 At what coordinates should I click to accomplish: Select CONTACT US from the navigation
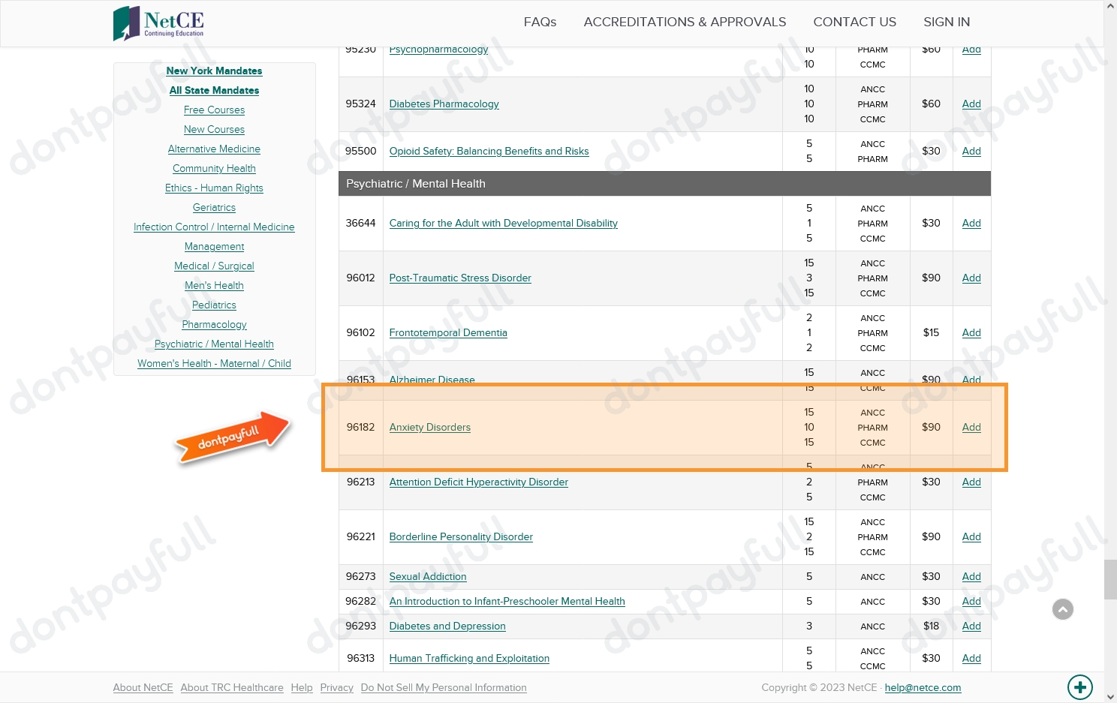pos(854,22)
